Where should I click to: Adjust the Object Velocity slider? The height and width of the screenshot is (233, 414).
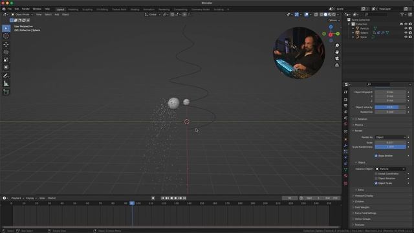[390, 107]
